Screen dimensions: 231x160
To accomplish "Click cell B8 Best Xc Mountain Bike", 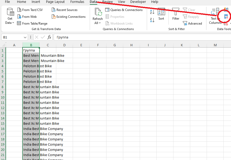I will 31,87.
